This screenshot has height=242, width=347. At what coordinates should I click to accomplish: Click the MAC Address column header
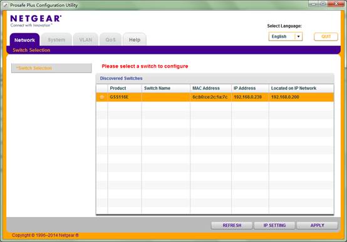(x=210, y=88)
